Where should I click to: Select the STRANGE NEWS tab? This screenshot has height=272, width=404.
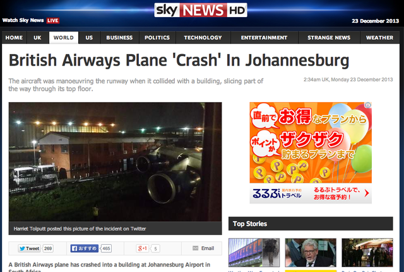tap(329, 38)
